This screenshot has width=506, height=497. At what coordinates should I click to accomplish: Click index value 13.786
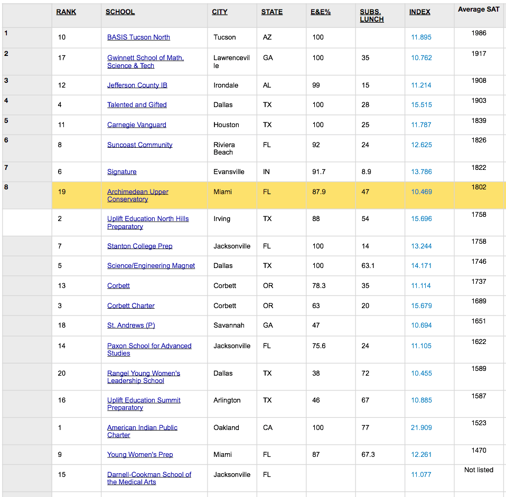(421, 172)
